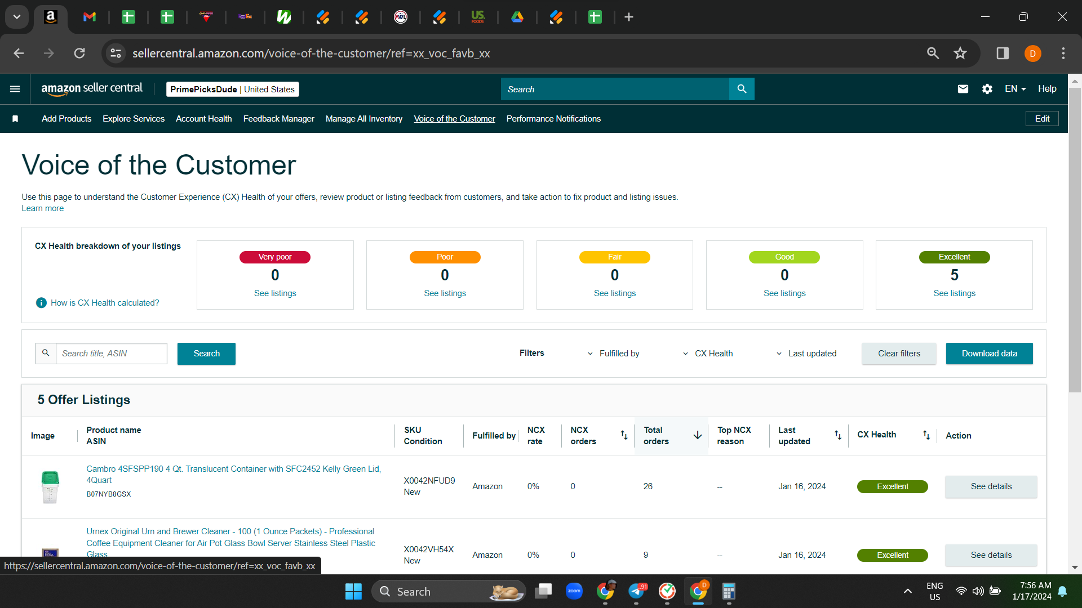Click the teal Search button next to ASIN field
The height and width of the screenshot is (608, 1082).
click(x=207, y=354)
